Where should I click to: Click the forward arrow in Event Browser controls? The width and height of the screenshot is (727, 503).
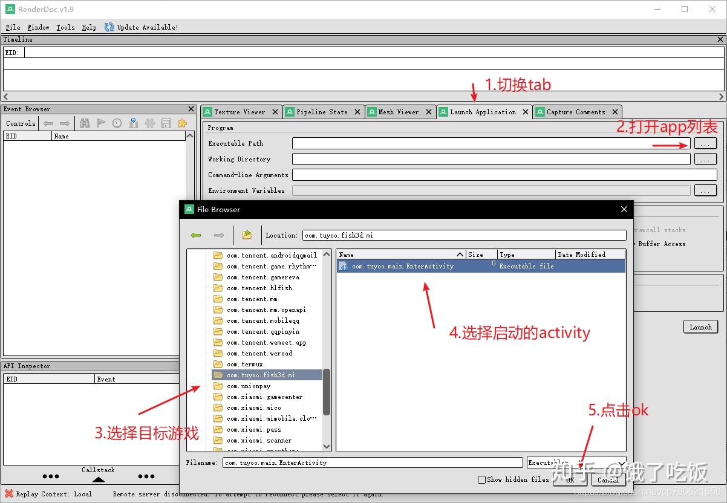click(65, 123)
